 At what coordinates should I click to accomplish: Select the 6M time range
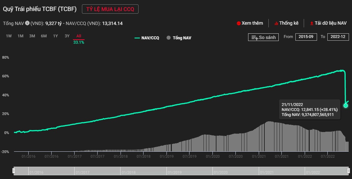tap(44, 36)
